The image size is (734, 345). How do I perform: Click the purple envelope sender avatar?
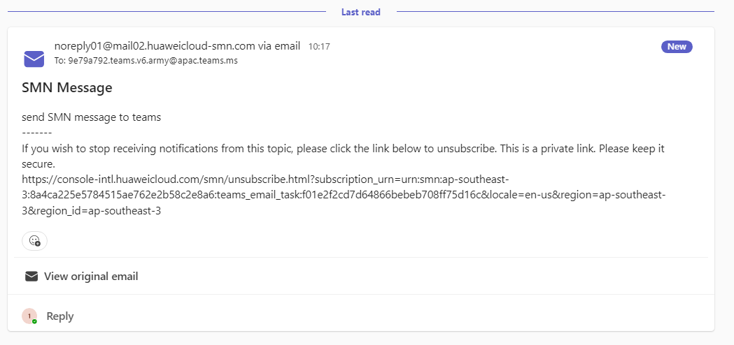34,59
